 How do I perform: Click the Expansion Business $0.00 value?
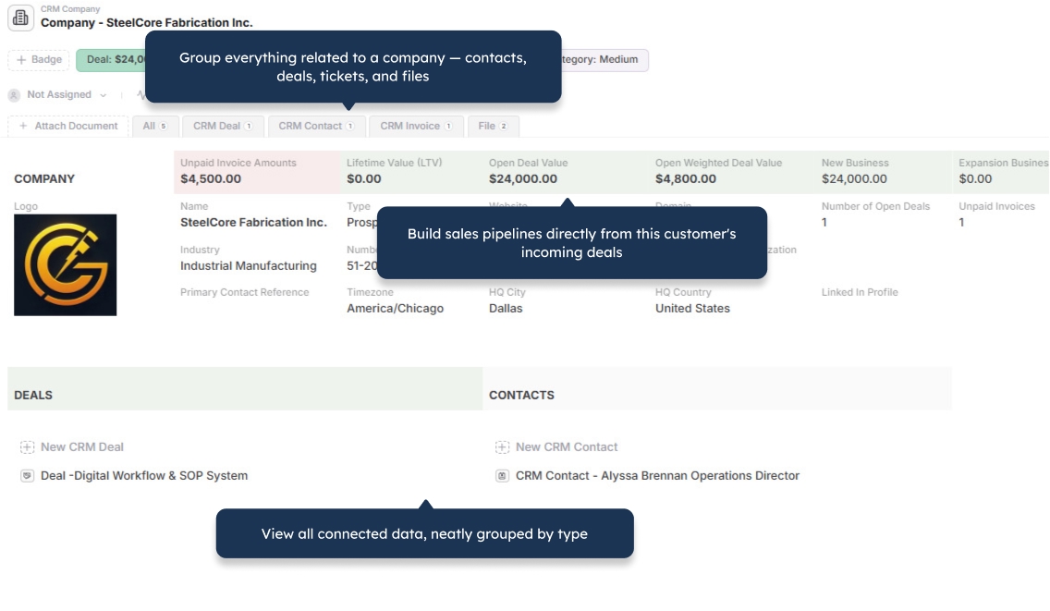(x=975, y=179)
